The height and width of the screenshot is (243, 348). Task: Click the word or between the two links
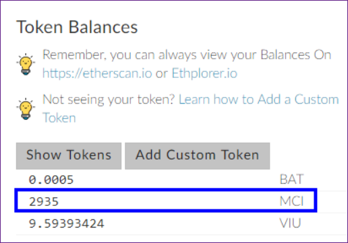(162, 74)
